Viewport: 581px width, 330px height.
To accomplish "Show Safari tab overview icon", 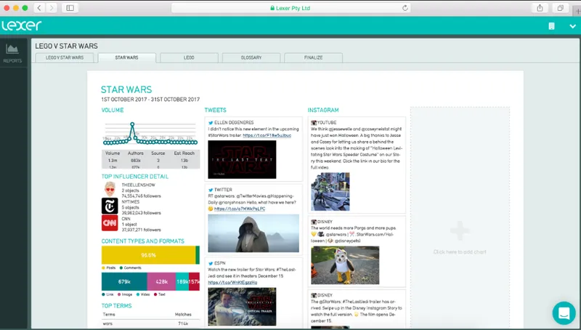I will tap(560, 8).
